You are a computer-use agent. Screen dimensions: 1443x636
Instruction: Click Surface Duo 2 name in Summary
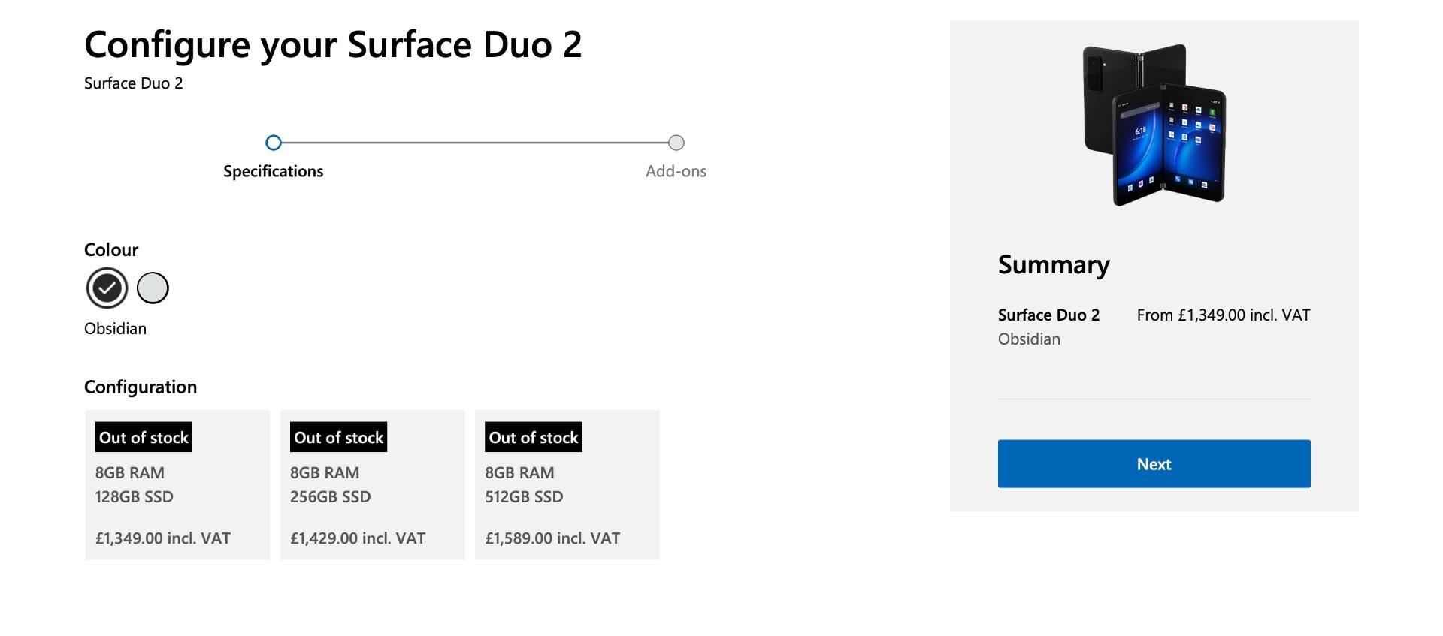pos(1048,315)
